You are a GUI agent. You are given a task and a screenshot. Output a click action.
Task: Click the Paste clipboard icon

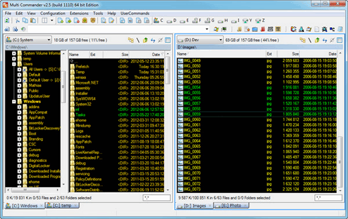pyautogui.click(x=33, y=21)
